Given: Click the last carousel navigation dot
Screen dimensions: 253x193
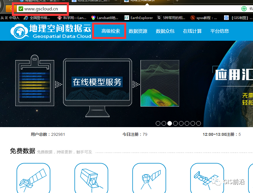Looking at the screenshot, I should [x=199, y=123].
